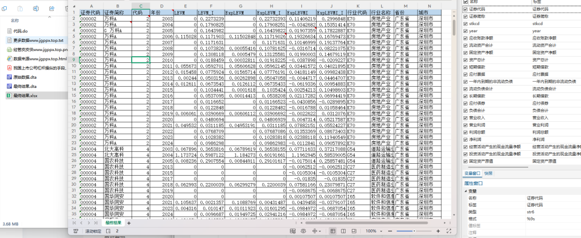581x238 pixels.
Task: Click the 格式 field showing %9s
Action: click(x=553, y=219)
